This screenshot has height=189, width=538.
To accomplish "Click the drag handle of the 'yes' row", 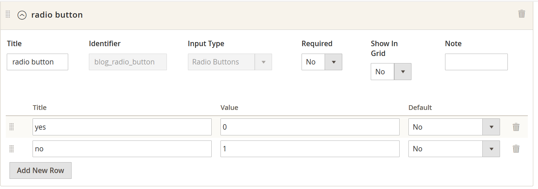I will click(x=12, y=127).
